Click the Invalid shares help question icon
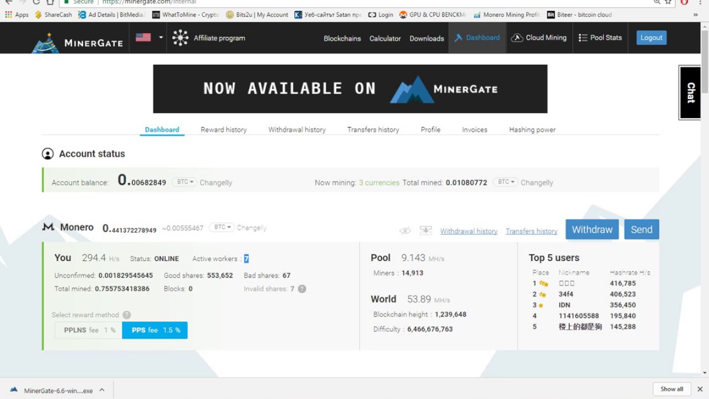Viewport: 709px width, 399px height. 302,289
